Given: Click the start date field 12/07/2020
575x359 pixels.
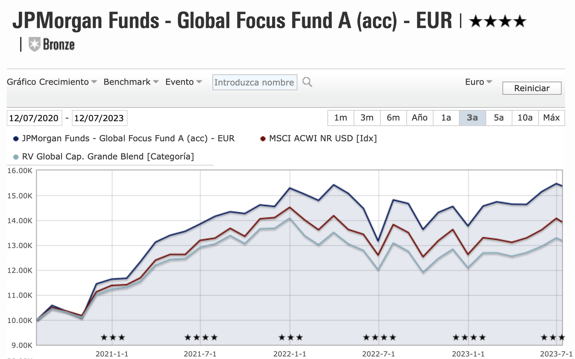Looking at the screenshot, I should (x=34, y=118).
